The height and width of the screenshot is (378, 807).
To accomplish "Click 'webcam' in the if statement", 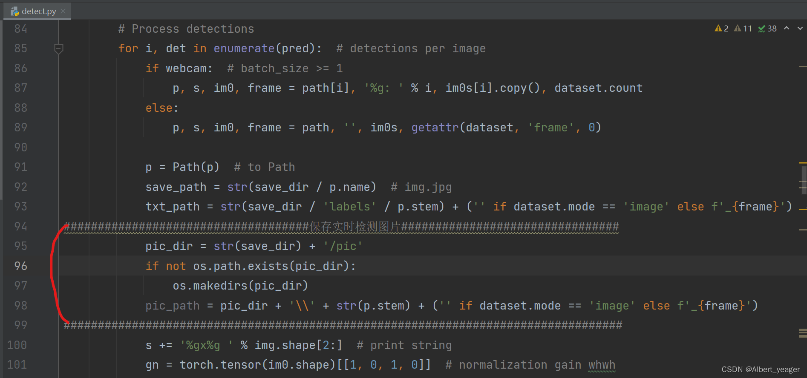I will pyautogui.click(x=186, y=68).
